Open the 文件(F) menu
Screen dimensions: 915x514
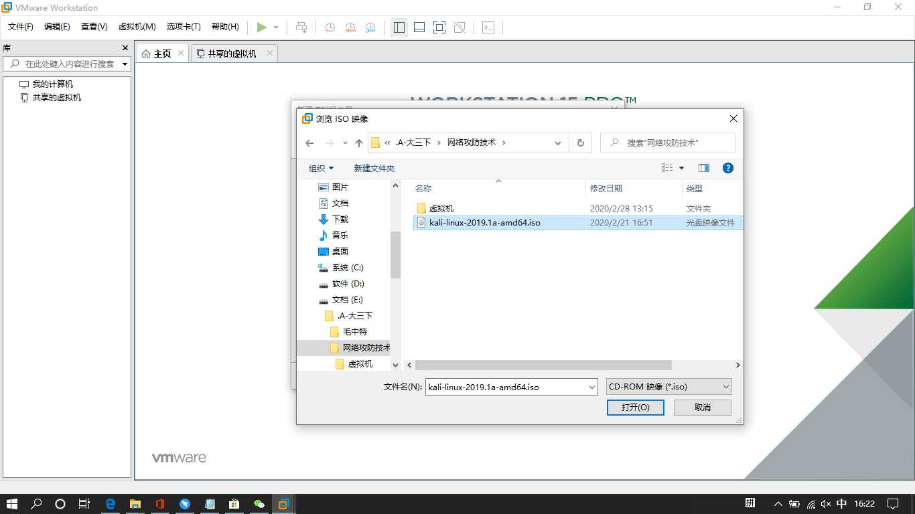[21, 27]
